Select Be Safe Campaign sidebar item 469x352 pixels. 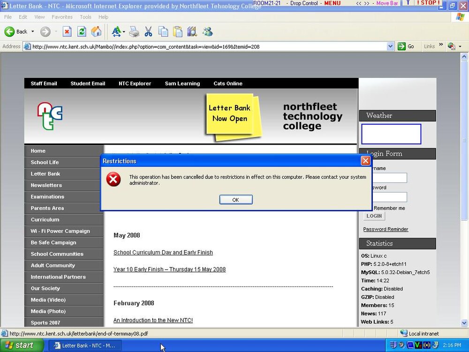[64, 243]
